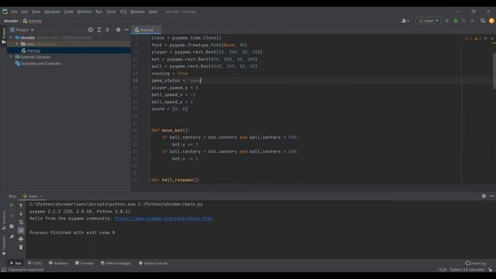
Task: Collapse the shcoder root folder
Action: click(11, 37)
